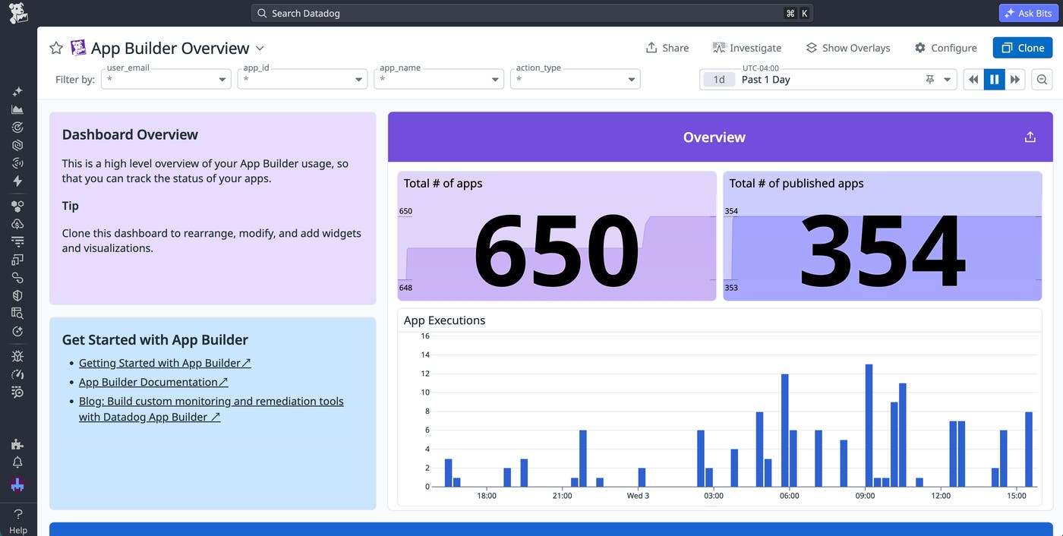Click the App Executions widget title
The height and width of the screenshot is (536, 1063).
[444, 320]
